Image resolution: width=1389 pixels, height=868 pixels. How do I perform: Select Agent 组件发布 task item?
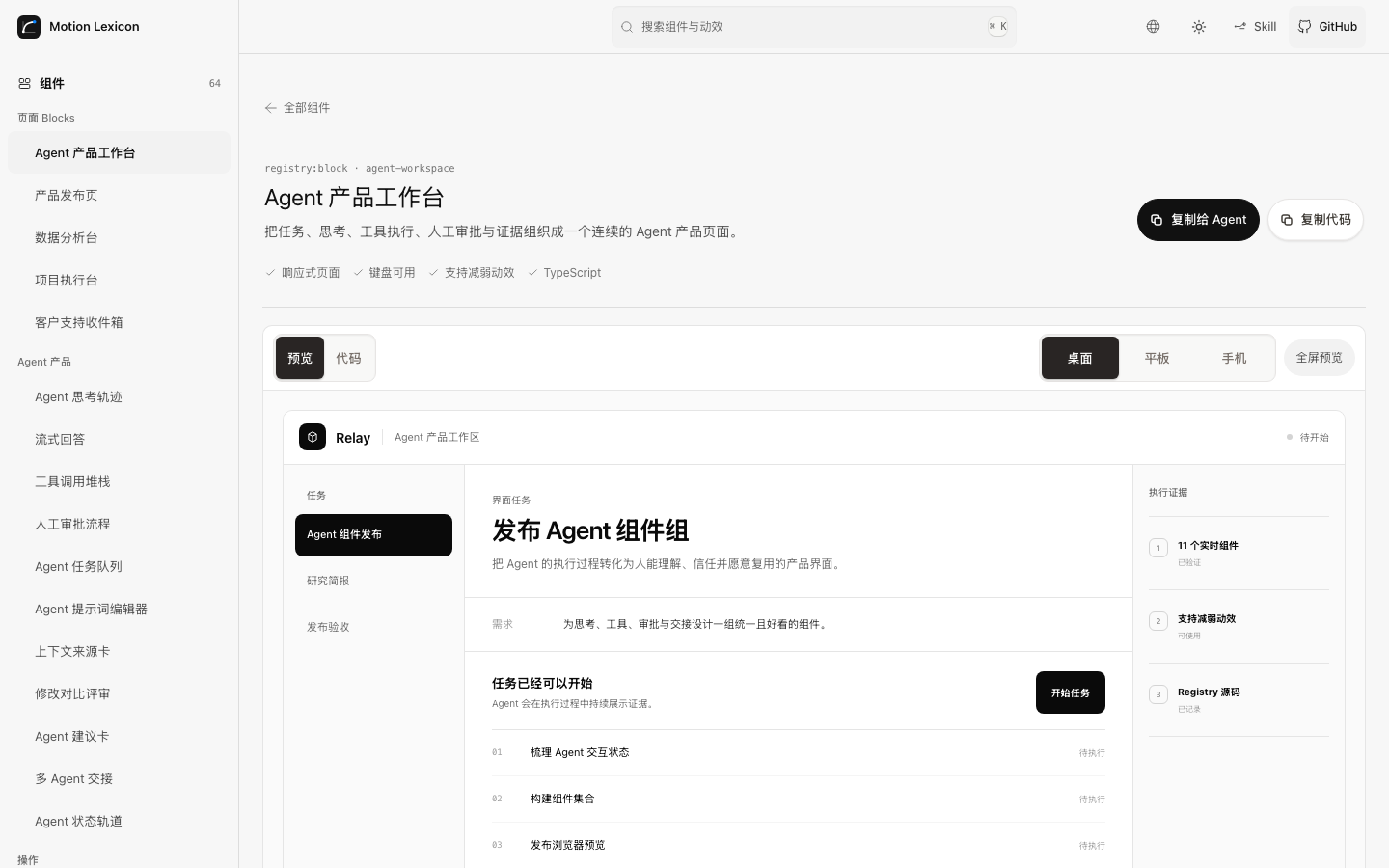coord(373,535)
